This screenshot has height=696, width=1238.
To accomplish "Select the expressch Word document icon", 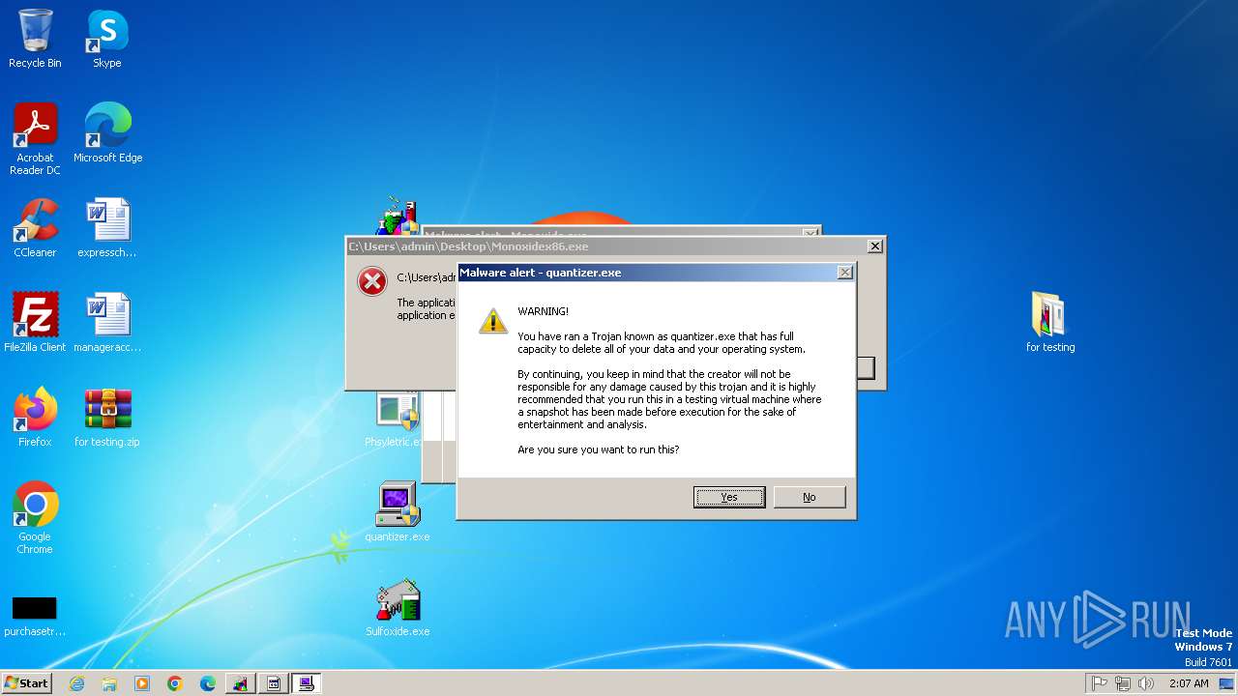I will [x=107, y=228].
